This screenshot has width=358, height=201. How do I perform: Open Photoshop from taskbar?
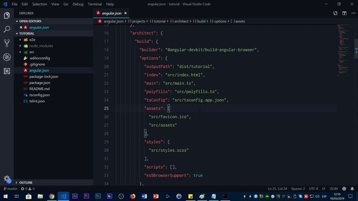(x=98, y=196)
